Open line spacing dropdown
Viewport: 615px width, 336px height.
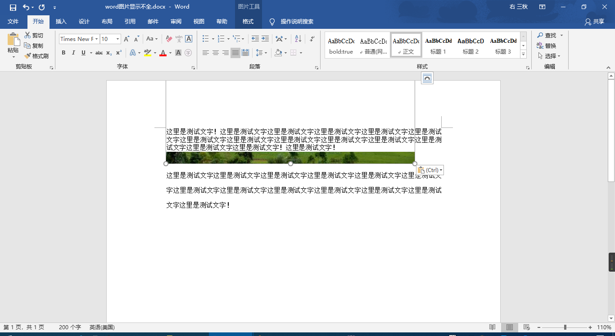pyautogui.click(x=261, y=53)
